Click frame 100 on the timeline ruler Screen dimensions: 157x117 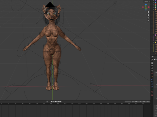pyautogui.click(x=37, y=104)
